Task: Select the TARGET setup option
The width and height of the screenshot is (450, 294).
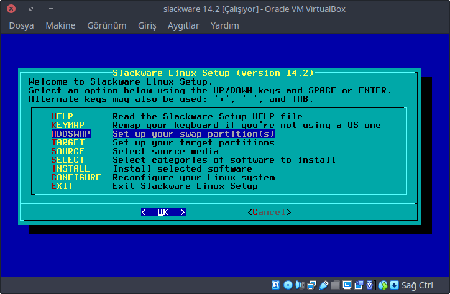Action: [68, 142]
